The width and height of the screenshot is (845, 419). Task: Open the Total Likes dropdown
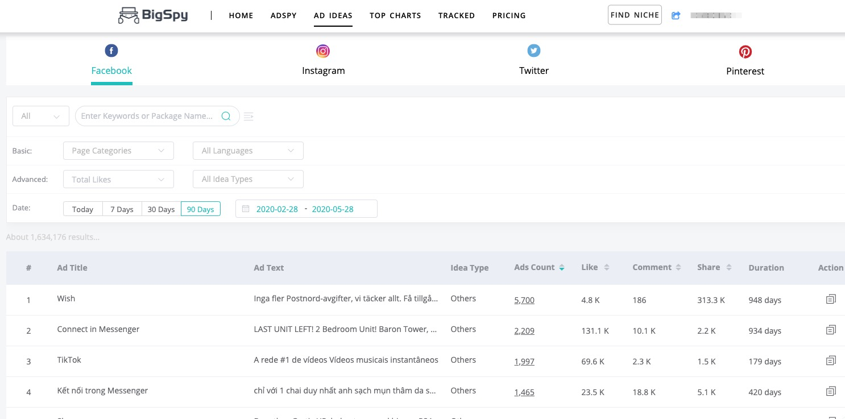[118, 180]
